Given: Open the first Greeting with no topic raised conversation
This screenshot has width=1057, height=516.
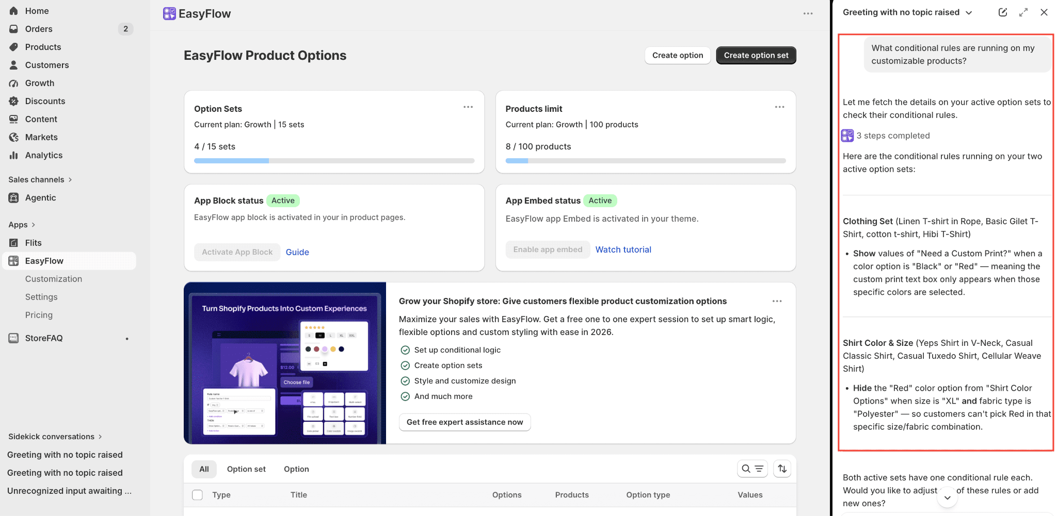Looking at the screenshot, I should click(65, 455).
